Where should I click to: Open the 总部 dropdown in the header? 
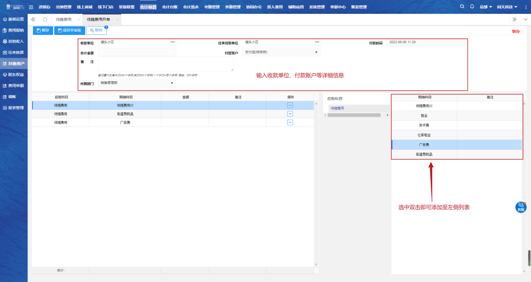pos(486,7)
